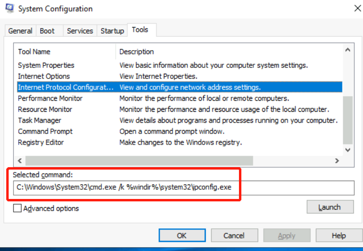Open Help for System Configuration
The image size is (363, 251).
tap(338, 236)
